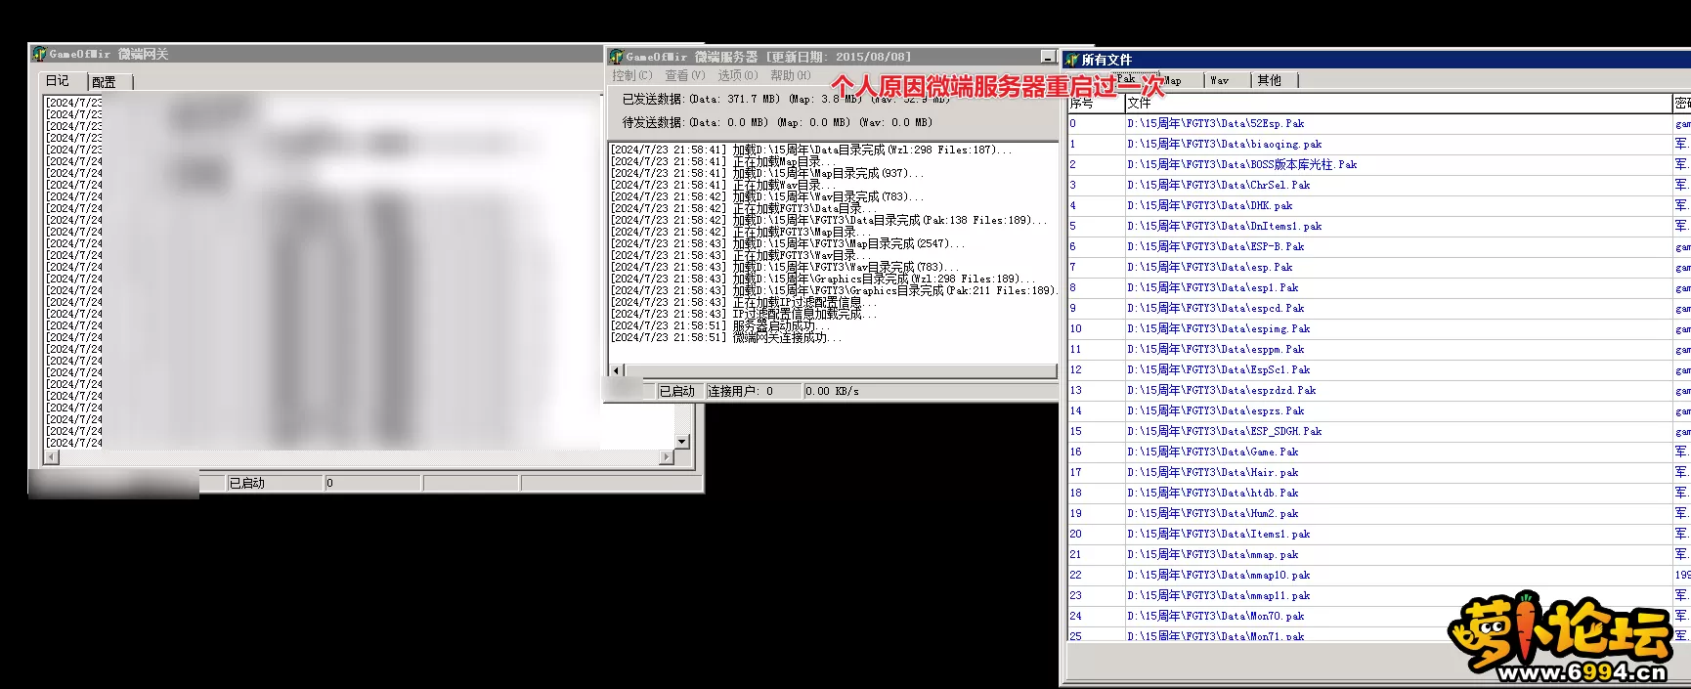The width and height of the screenshot is (1691, 689).
Task: Open the 选项(O) menu
Action: point(737,75)
